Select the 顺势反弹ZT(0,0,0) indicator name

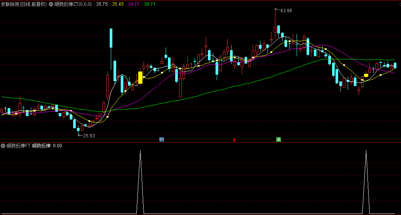click(73, 4)
